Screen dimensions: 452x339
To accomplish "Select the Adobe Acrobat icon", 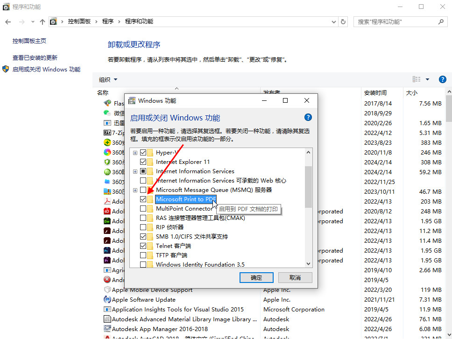I will point(107,201).
